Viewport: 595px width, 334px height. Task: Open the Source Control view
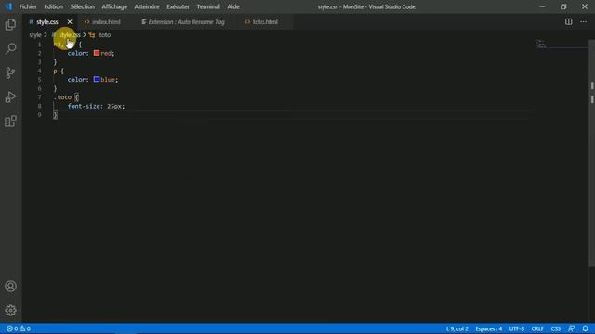pos(10,72)
